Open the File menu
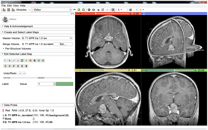Screen dimensions: 208x130 coord(4,5)
